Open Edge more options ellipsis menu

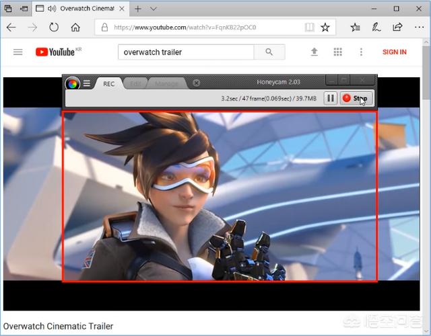coord(419,28)
